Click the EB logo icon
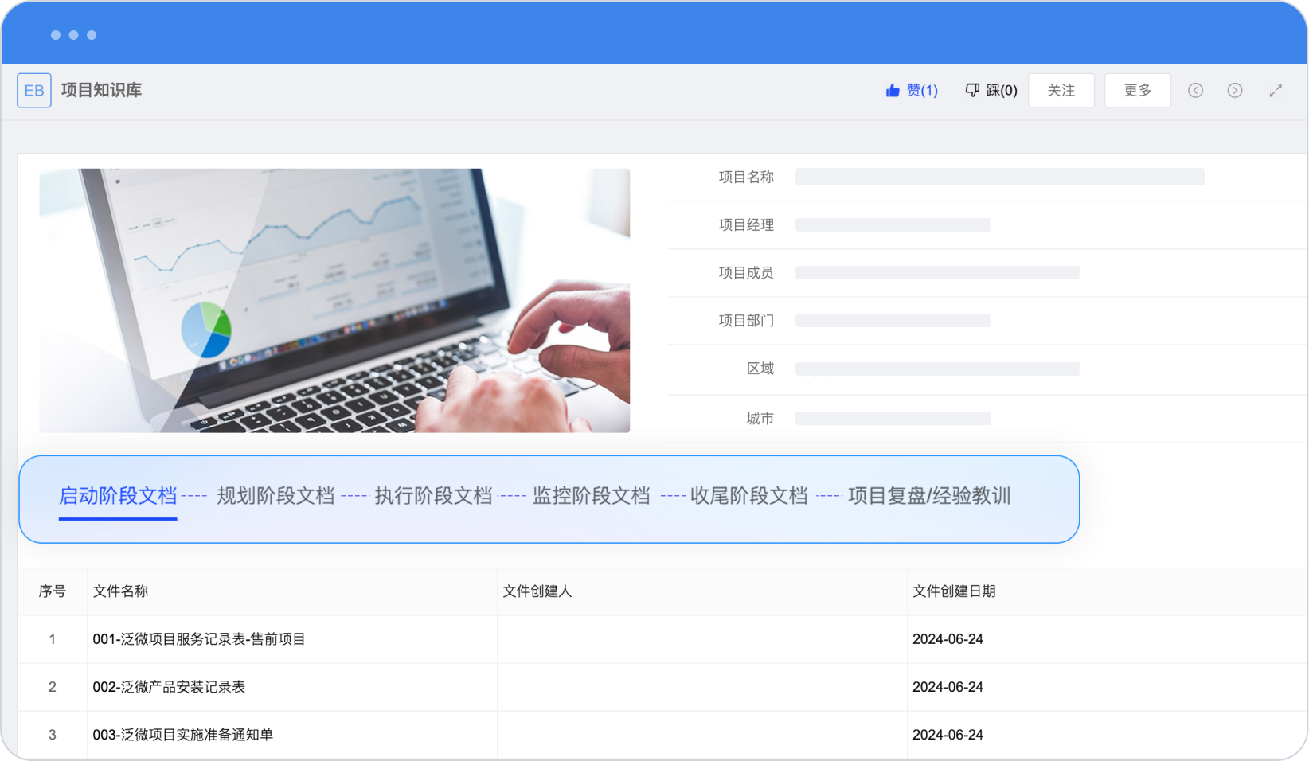 point(34,91)
